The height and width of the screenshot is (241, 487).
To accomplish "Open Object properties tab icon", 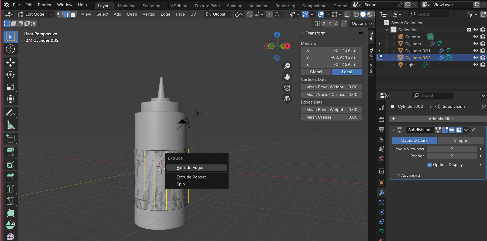I will click(382, 183).
